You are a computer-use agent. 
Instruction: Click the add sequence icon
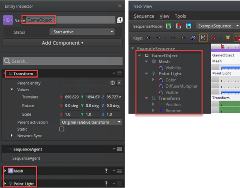tap(168, 26)
